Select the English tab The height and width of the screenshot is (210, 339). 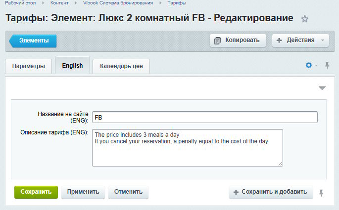pos(72,66)
